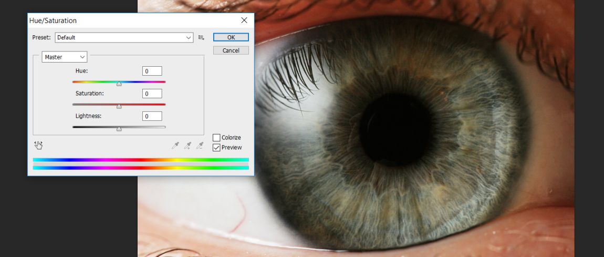Click the pupil in the eye image

click(395, 130)
